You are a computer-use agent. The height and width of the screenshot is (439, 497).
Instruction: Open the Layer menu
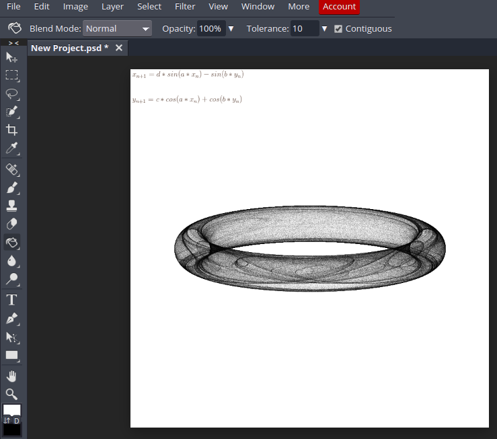click(x=112, y=7)
